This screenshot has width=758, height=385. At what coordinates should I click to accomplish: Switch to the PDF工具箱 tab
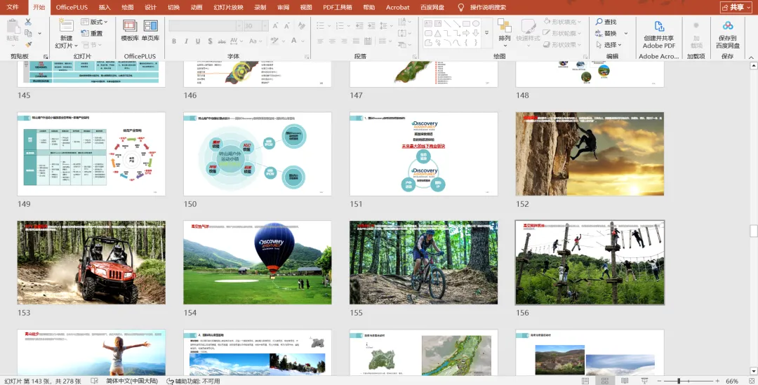tap(338, 7)
